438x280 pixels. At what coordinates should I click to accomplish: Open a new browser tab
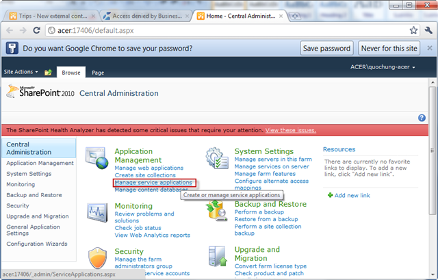[x=294, y=16]
